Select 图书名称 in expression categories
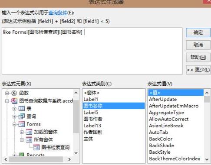Screen dimensions: 211x165 (113, 106)
